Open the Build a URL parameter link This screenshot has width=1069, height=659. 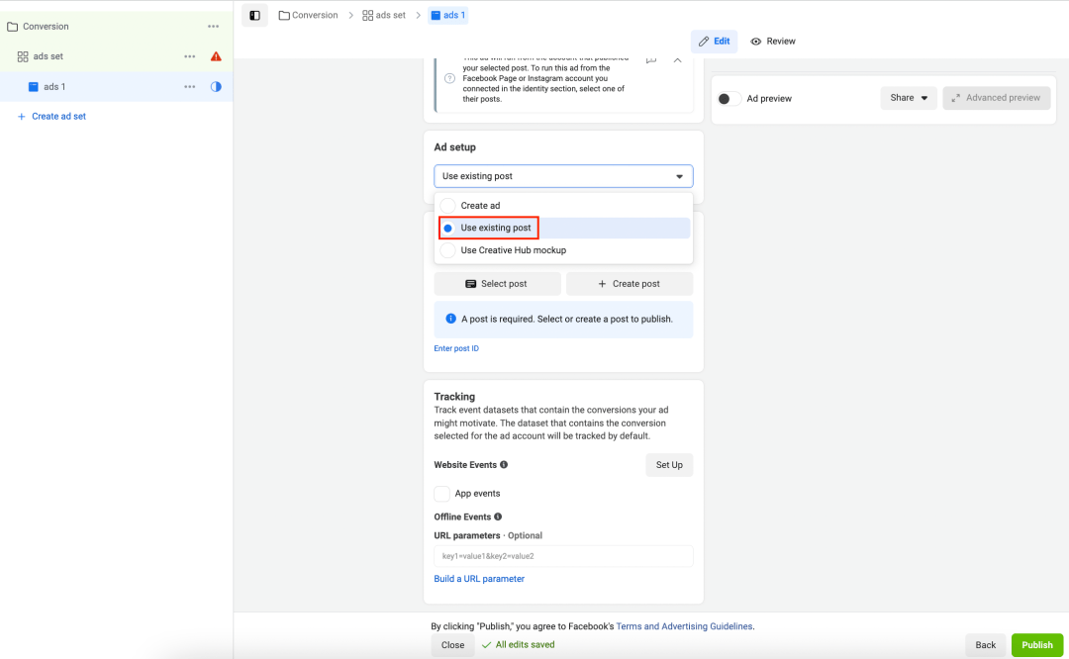(x=479, y=579)
